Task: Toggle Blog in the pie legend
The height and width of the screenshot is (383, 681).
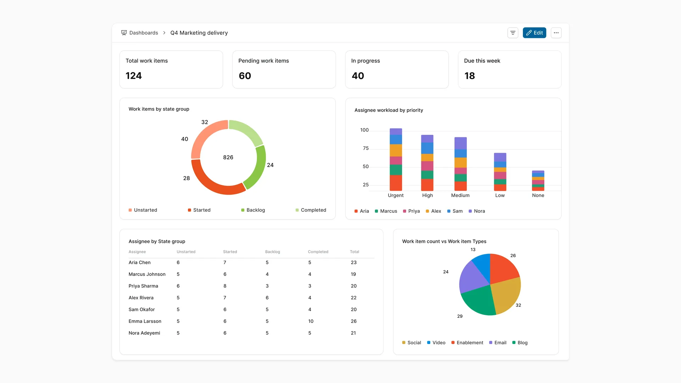Action: click(x=520, y=343)
